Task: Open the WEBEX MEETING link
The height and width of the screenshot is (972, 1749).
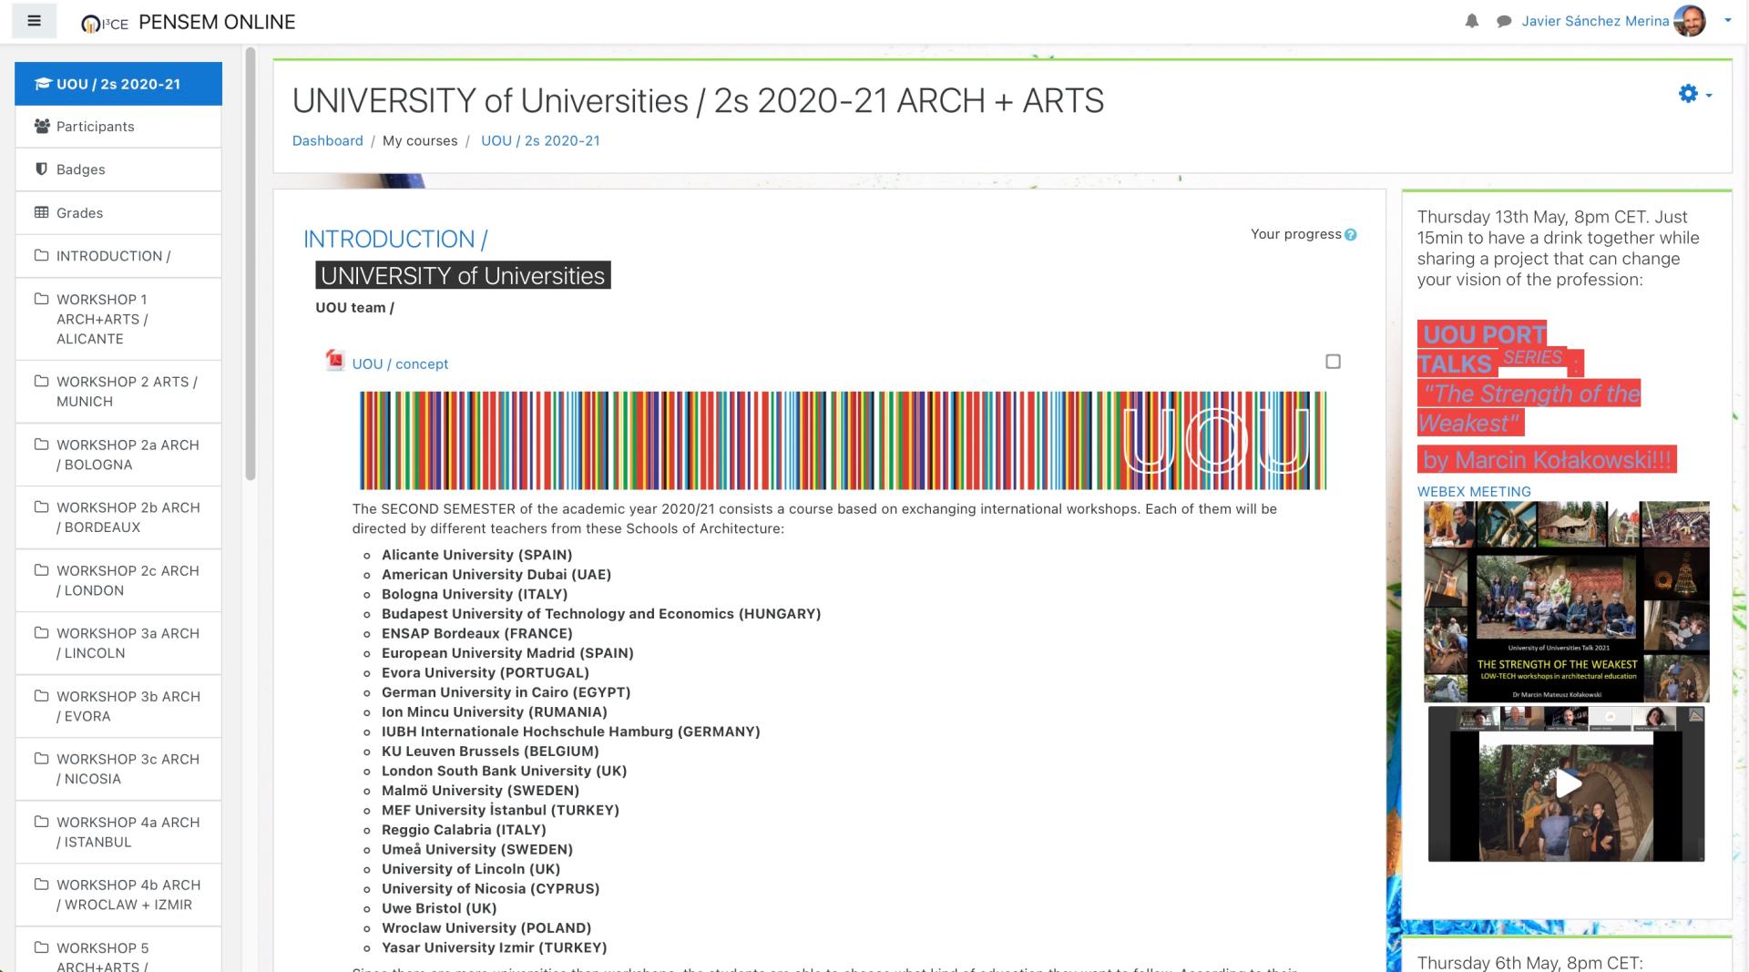Action: [x=1473, y=491]
